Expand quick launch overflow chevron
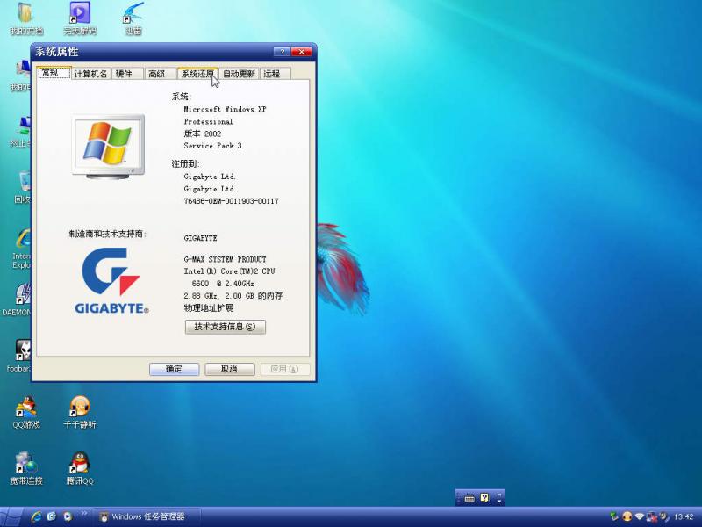Screen dimensions: 702x527 (83, 514)
